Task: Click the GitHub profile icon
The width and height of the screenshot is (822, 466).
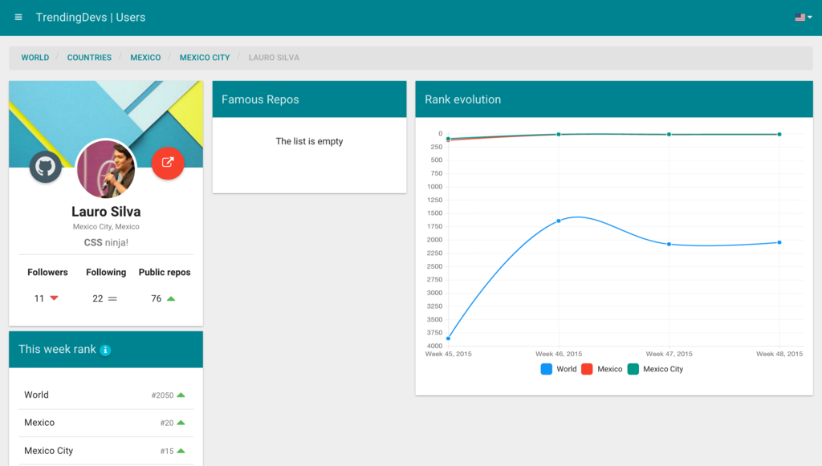Action: click(45, 167)
